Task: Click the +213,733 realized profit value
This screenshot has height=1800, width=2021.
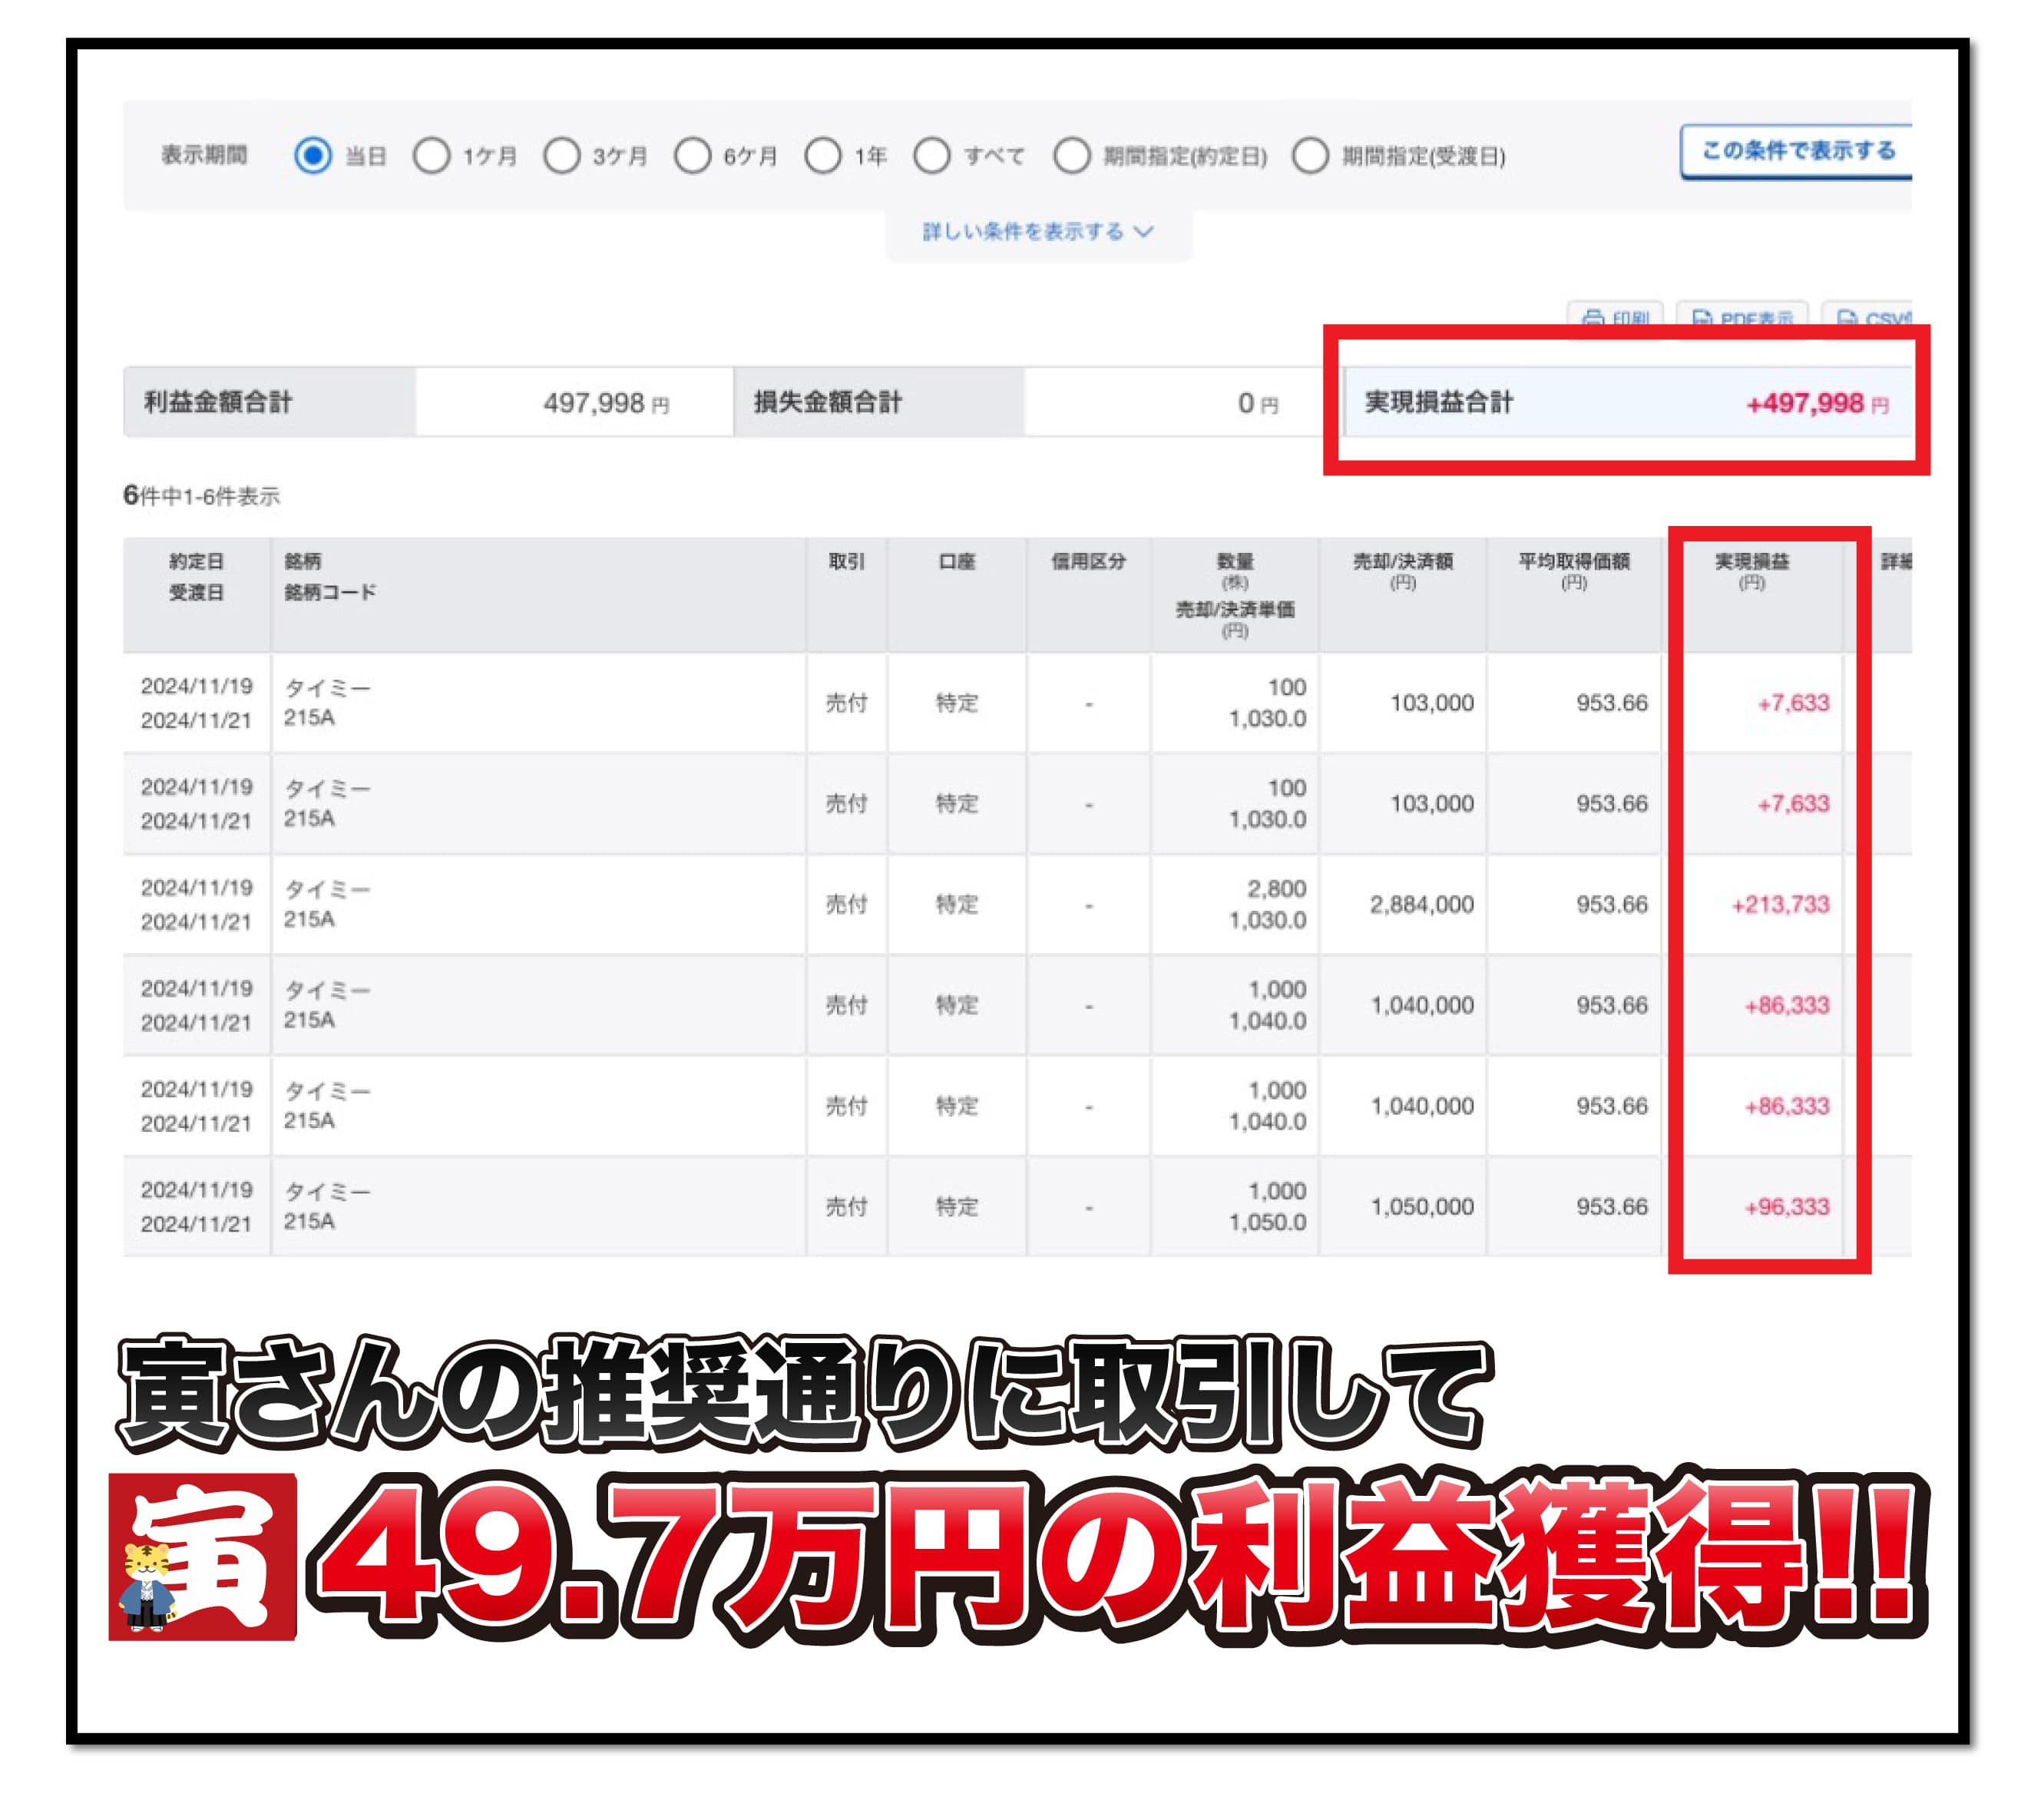Action: click(1780, 904)
